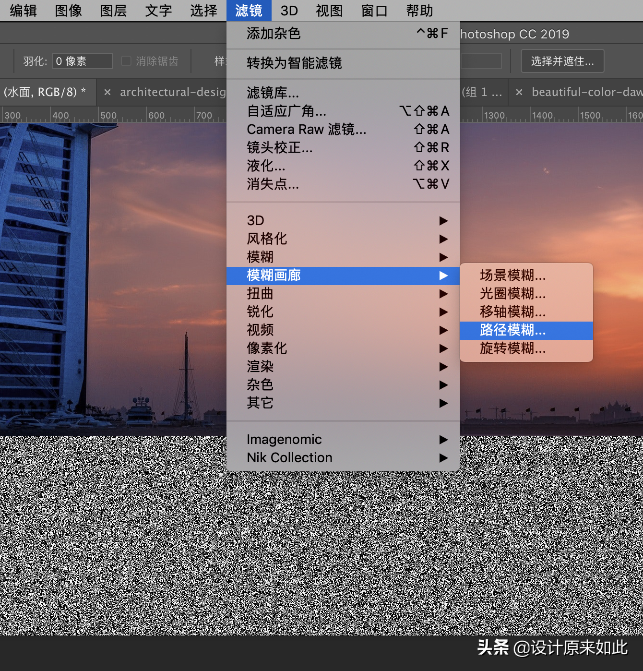
Task: Open the 文字 menu
Action: click(x=159, y=11)
